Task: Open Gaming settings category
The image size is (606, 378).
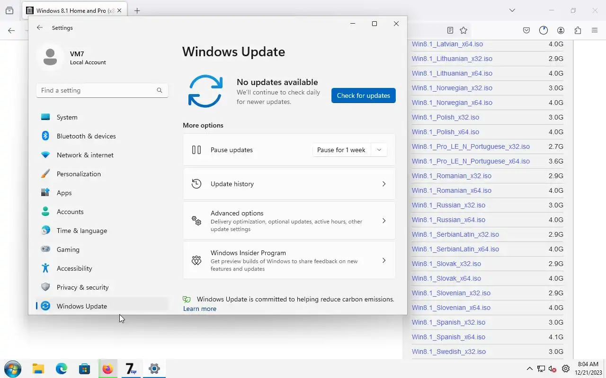Action: coord(102,249)
